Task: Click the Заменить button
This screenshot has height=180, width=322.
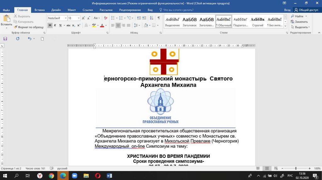Action: [301, 22]
